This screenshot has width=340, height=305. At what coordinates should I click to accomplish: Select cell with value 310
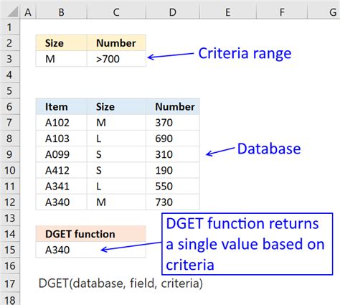173,154
